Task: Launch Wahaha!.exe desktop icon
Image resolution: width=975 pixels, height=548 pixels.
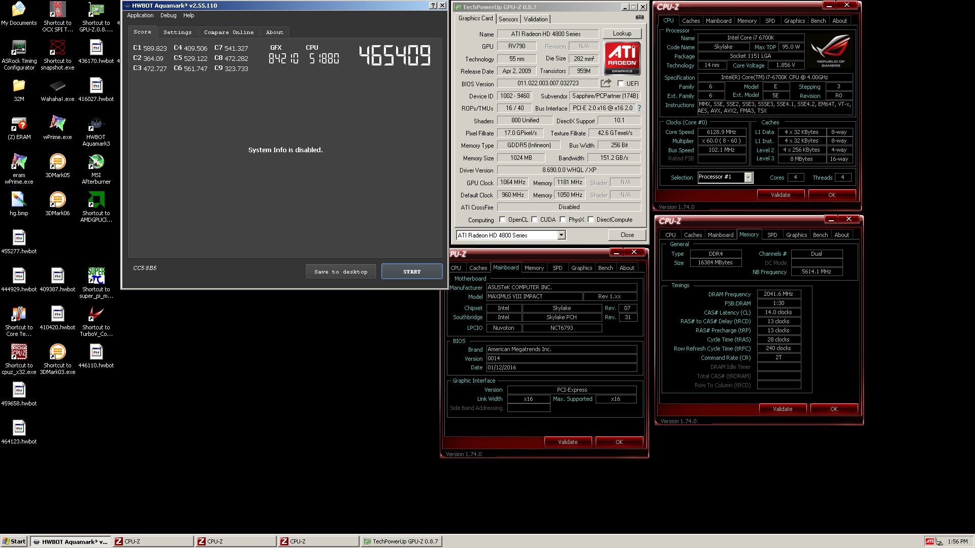Action: [x=57, y=90]
